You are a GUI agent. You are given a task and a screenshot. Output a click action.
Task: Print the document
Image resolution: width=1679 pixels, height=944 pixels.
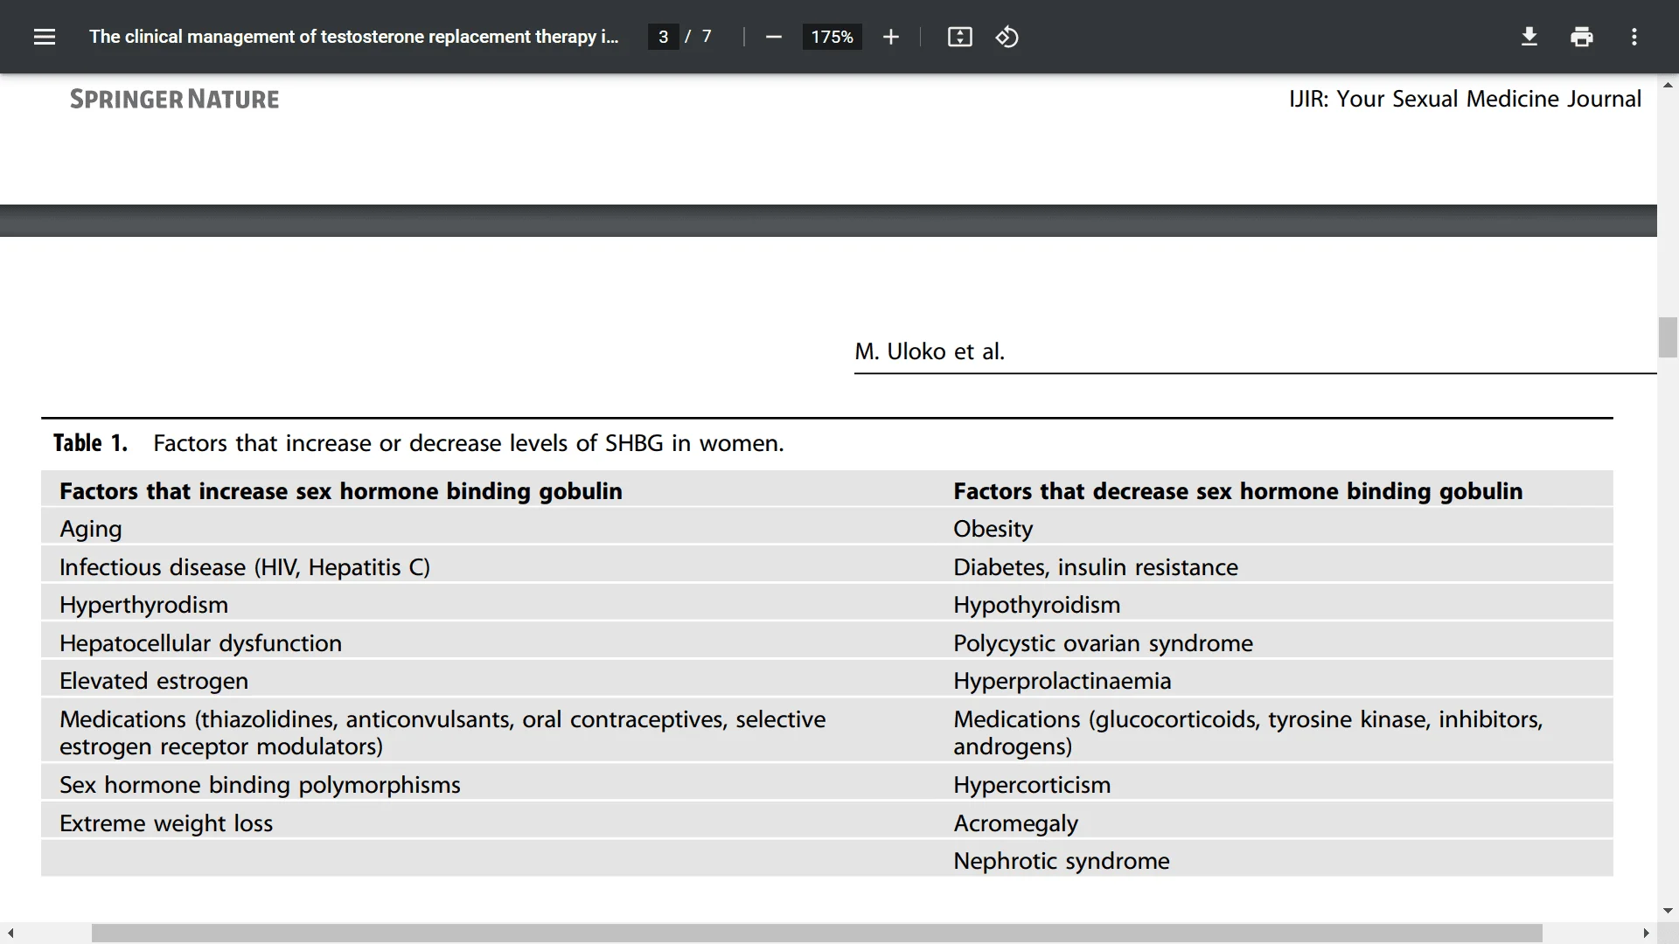(x=1581, y=37)
